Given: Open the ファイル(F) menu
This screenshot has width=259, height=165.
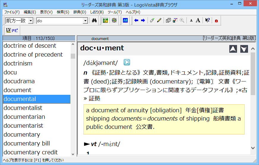Looking at the screenshot, I should (12, 12).
